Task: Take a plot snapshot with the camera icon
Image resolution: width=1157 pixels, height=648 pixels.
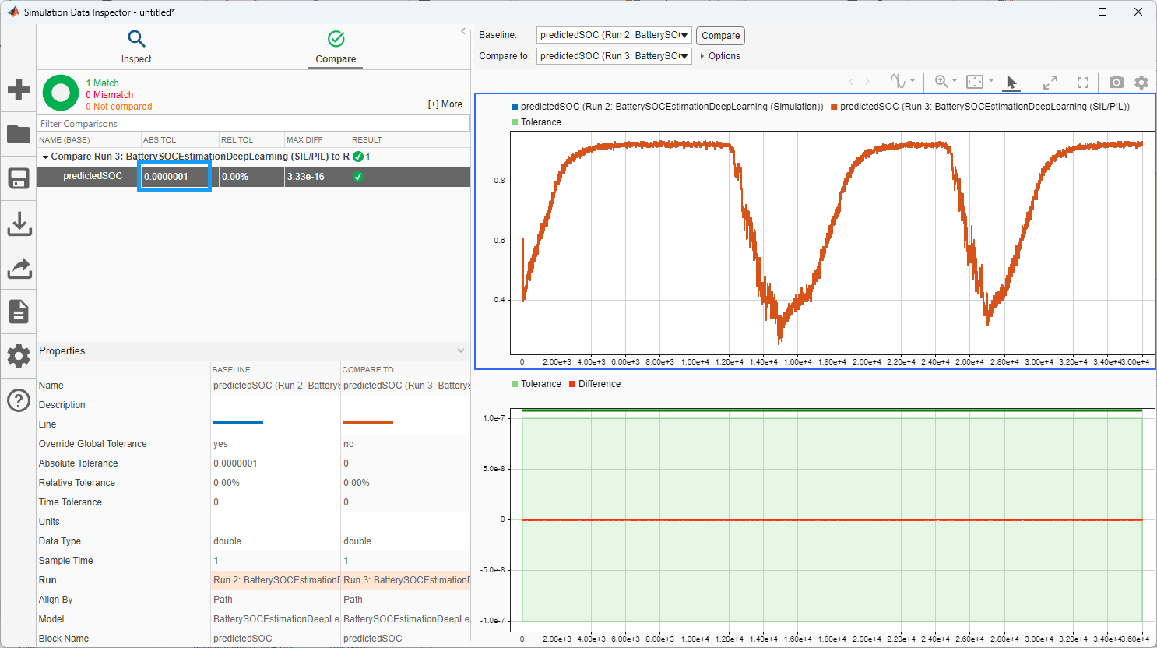Action: [x=1116, y=82]
